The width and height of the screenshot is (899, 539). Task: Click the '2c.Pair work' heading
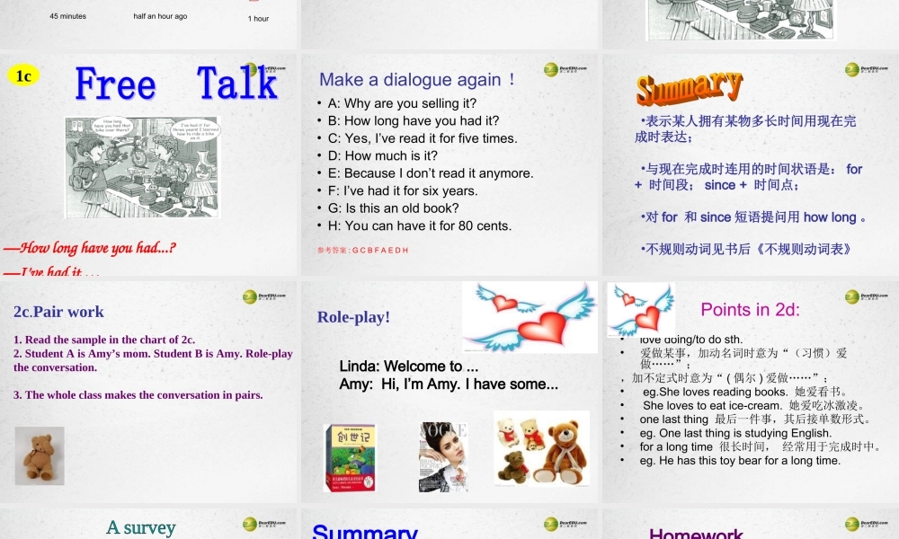58,312
